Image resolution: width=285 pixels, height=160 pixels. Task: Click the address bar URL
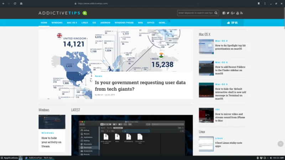click(x=93, y=4)
